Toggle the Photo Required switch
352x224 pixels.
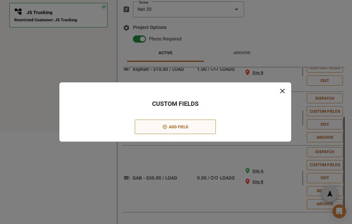tap(139, 39)
